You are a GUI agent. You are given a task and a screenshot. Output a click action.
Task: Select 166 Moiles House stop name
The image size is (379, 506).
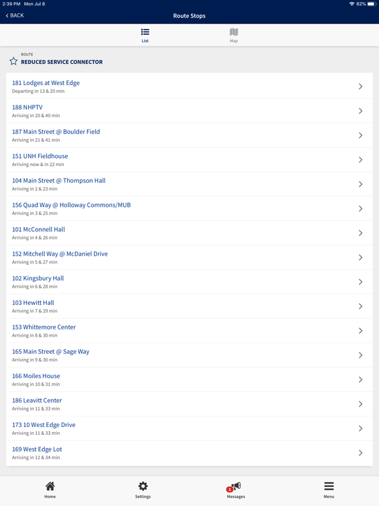pyautogui.click(x=36, y=376)
